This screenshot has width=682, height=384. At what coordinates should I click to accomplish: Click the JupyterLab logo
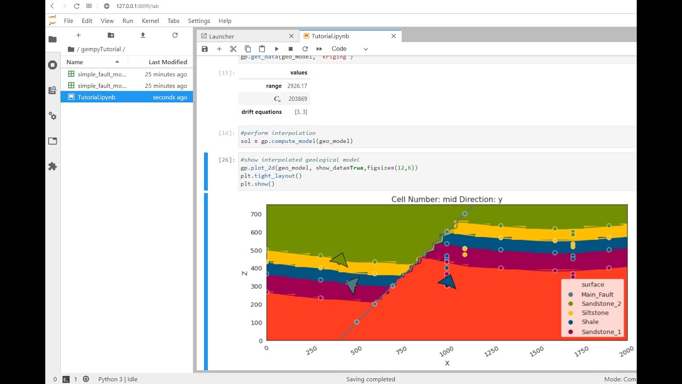(x=52, y=21)
